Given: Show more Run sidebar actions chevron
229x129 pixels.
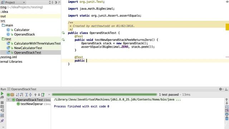Looking at the screenshot, I should 3,127.
